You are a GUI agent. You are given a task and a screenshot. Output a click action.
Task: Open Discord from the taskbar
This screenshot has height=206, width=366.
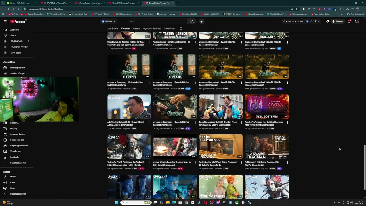pos(218,203)
